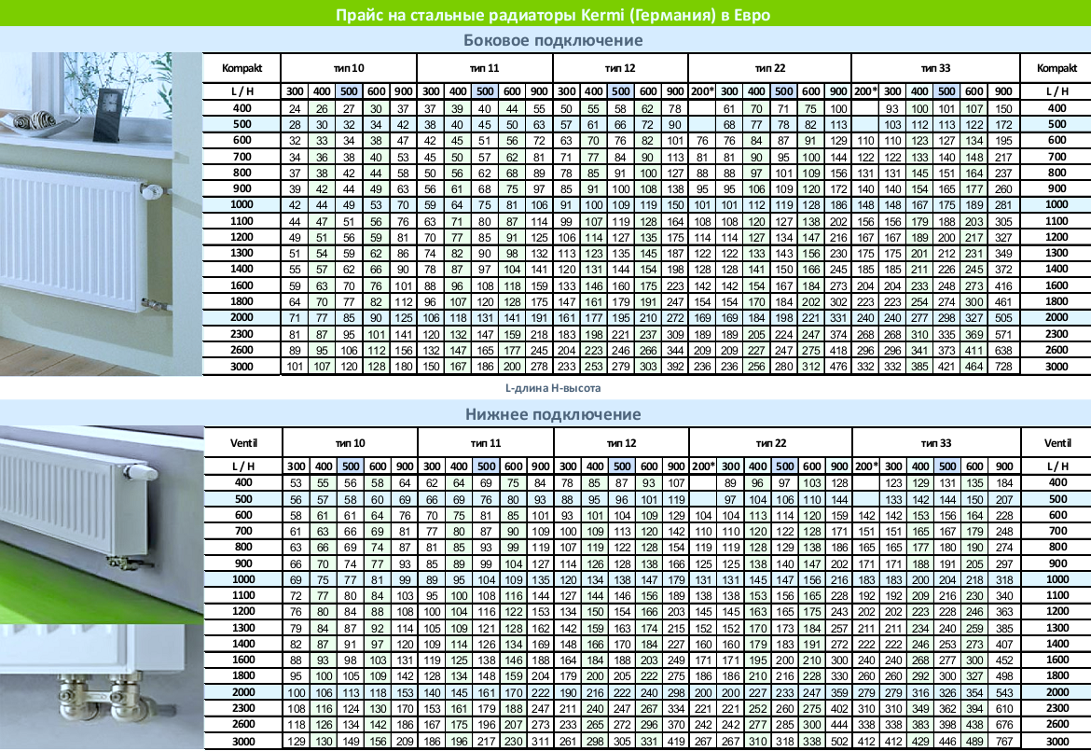The width and height of the screenshot is (1091, 751).
Task: Click the right 'Kompakt' table header
Action: coord(1056,68)
